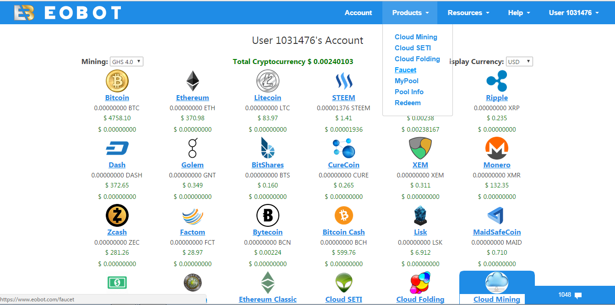Viewport: 615px width, 305px height.
Task: Open the Bitcoin link
Action: point(117,98)
